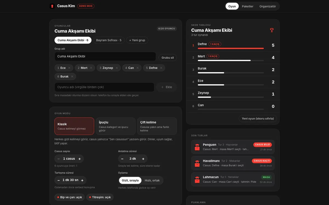Click the trophy icon in Skor Tablosu
Image resolution: width=329 pixels, height=205 pixels.
pos(272,30)
